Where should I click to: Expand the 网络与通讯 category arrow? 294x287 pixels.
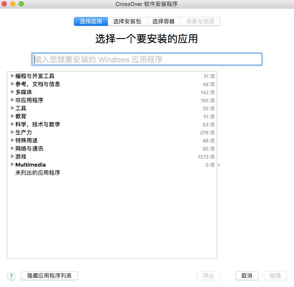pos(12,148)
